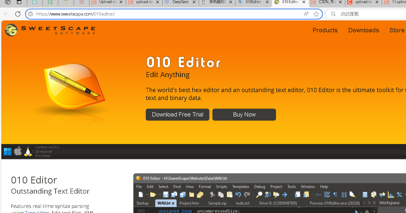Open the Scripts menu in 010 Editor screenshot
The height and width of the screenshot is (213, 406).
pyautogui.click(x=221, y=187)
